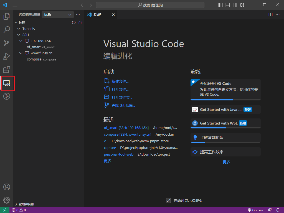
Task: Show errors and warnings count
Action: [19, 210]
